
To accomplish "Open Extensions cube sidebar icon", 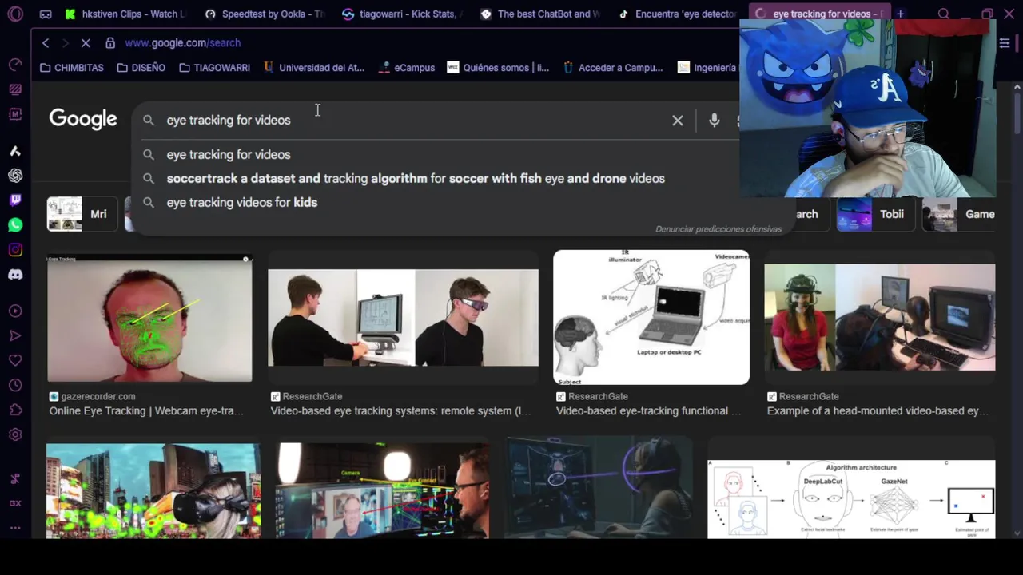I will pos(15,410).
